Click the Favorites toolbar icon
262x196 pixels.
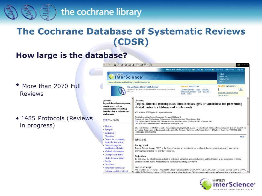pyautogui.click(x=129, y=65)
